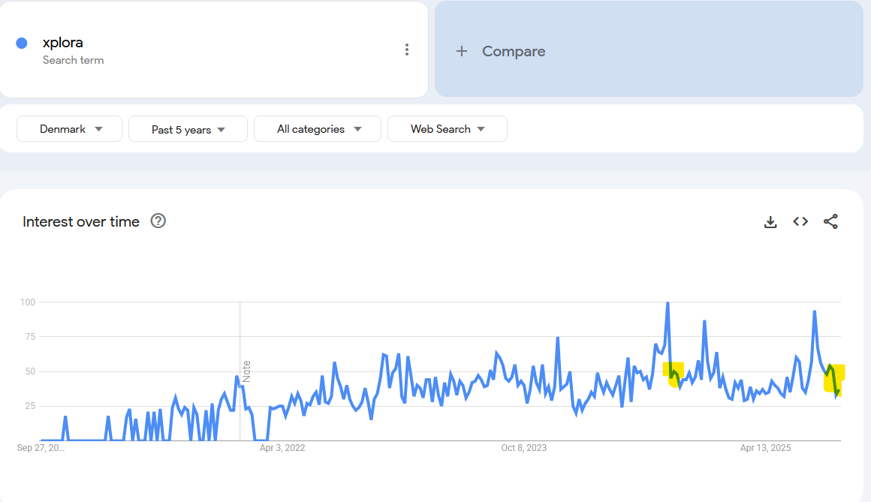Click the rightmost yellow highlighted area on the chart

tap(834, 379)
